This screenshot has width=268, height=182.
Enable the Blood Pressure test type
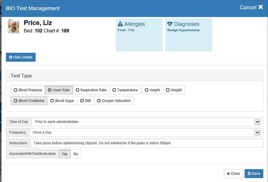(x=28, y=90)
